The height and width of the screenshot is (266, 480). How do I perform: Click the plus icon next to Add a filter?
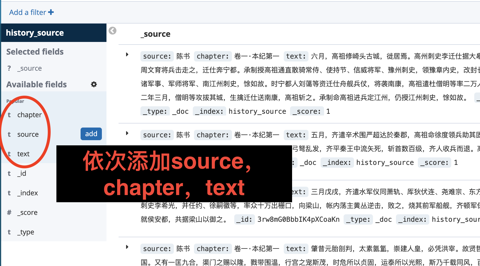pos(51,12)
